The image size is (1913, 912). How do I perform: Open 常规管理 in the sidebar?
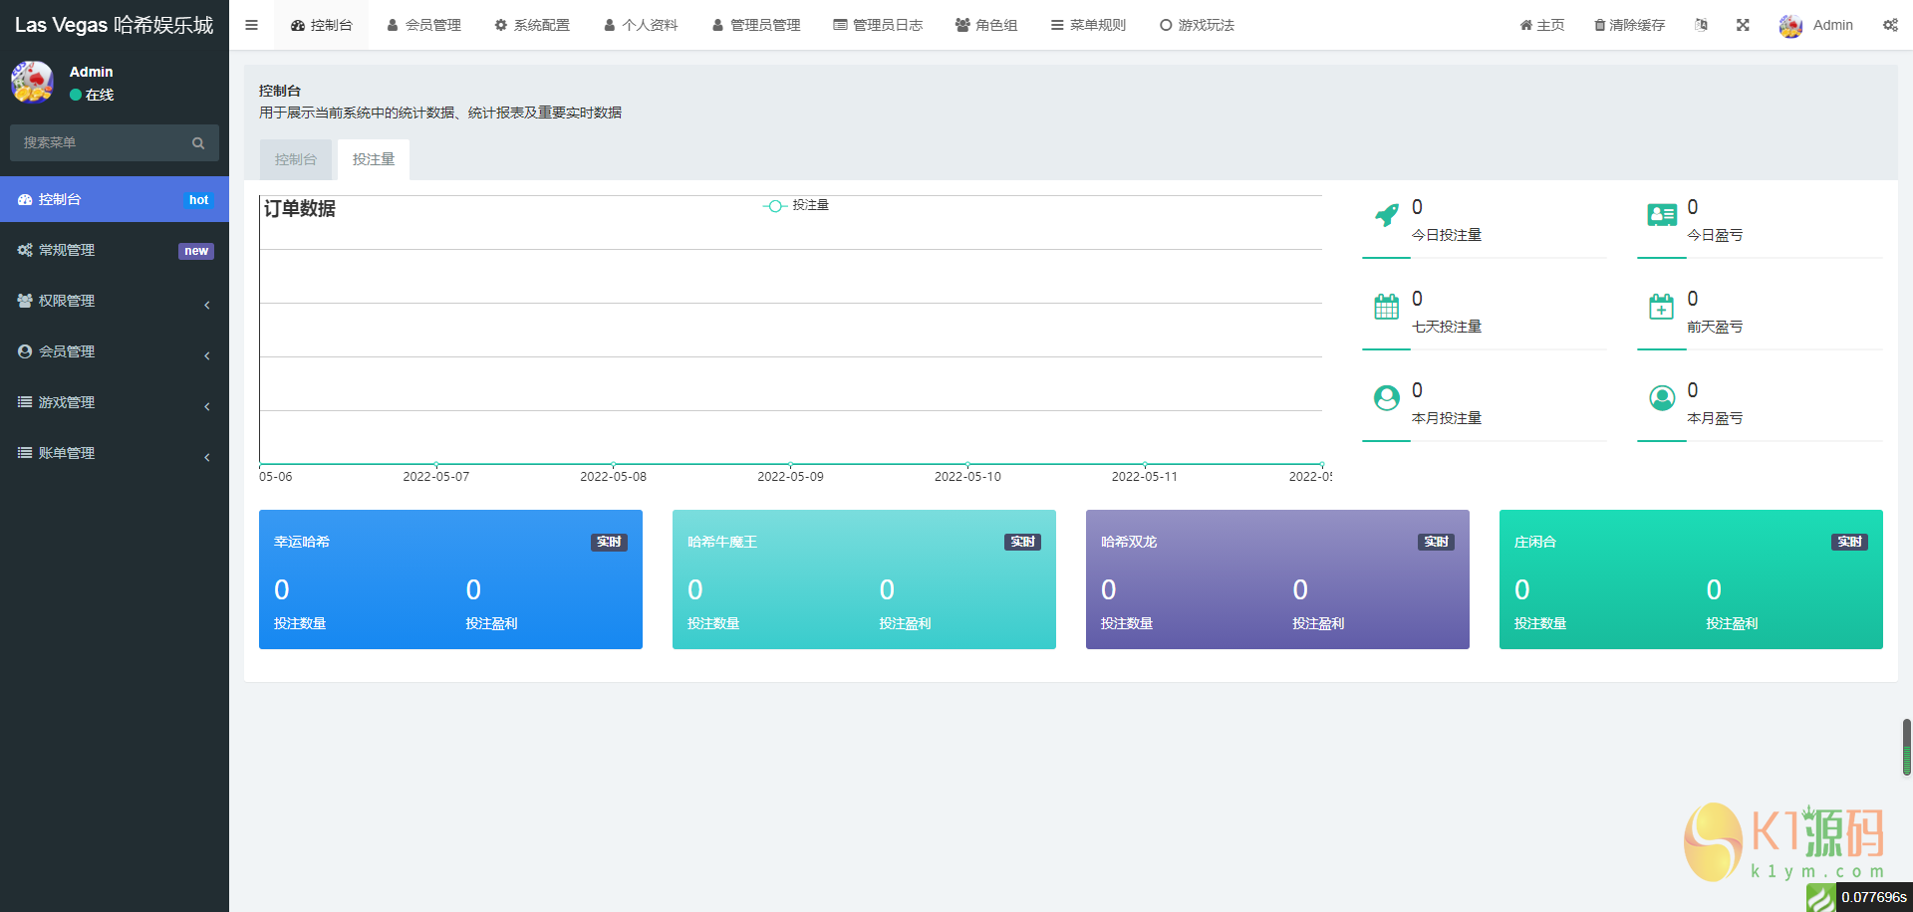point(67,249)
